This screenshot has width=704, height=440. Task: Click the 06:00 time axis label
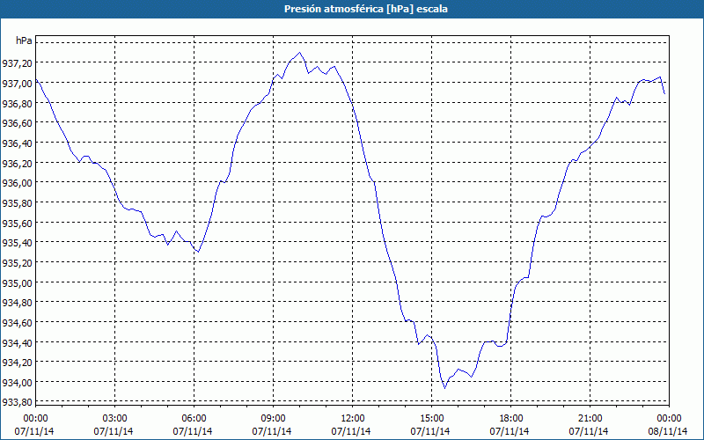pyautogui.click(x=194, y=419)
